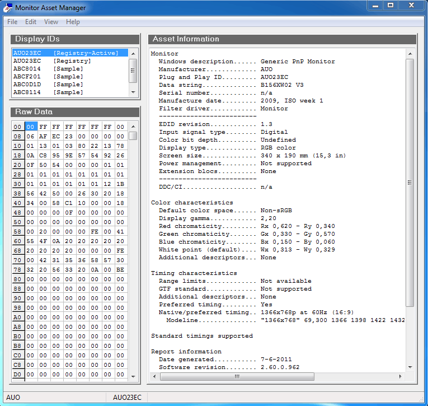Select AUO23EC [Registry] display ID entry
This screenshot has width=428, height=406.
(70, 61)
